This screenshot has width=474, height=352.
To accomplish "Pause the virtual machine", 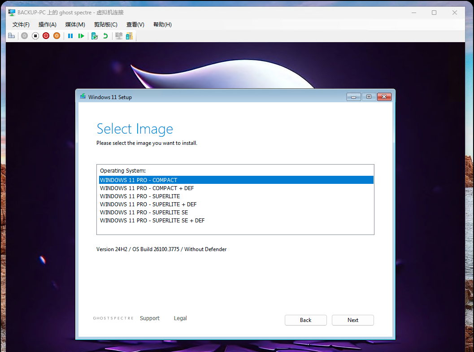I will point(70,35).
